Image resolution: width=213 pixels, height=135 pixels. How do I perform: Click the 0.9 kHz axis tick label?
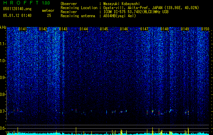click(x=3, y=78)
